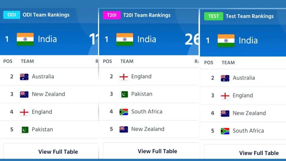Click the India flag in Test rankings

(x=226, y=40)
